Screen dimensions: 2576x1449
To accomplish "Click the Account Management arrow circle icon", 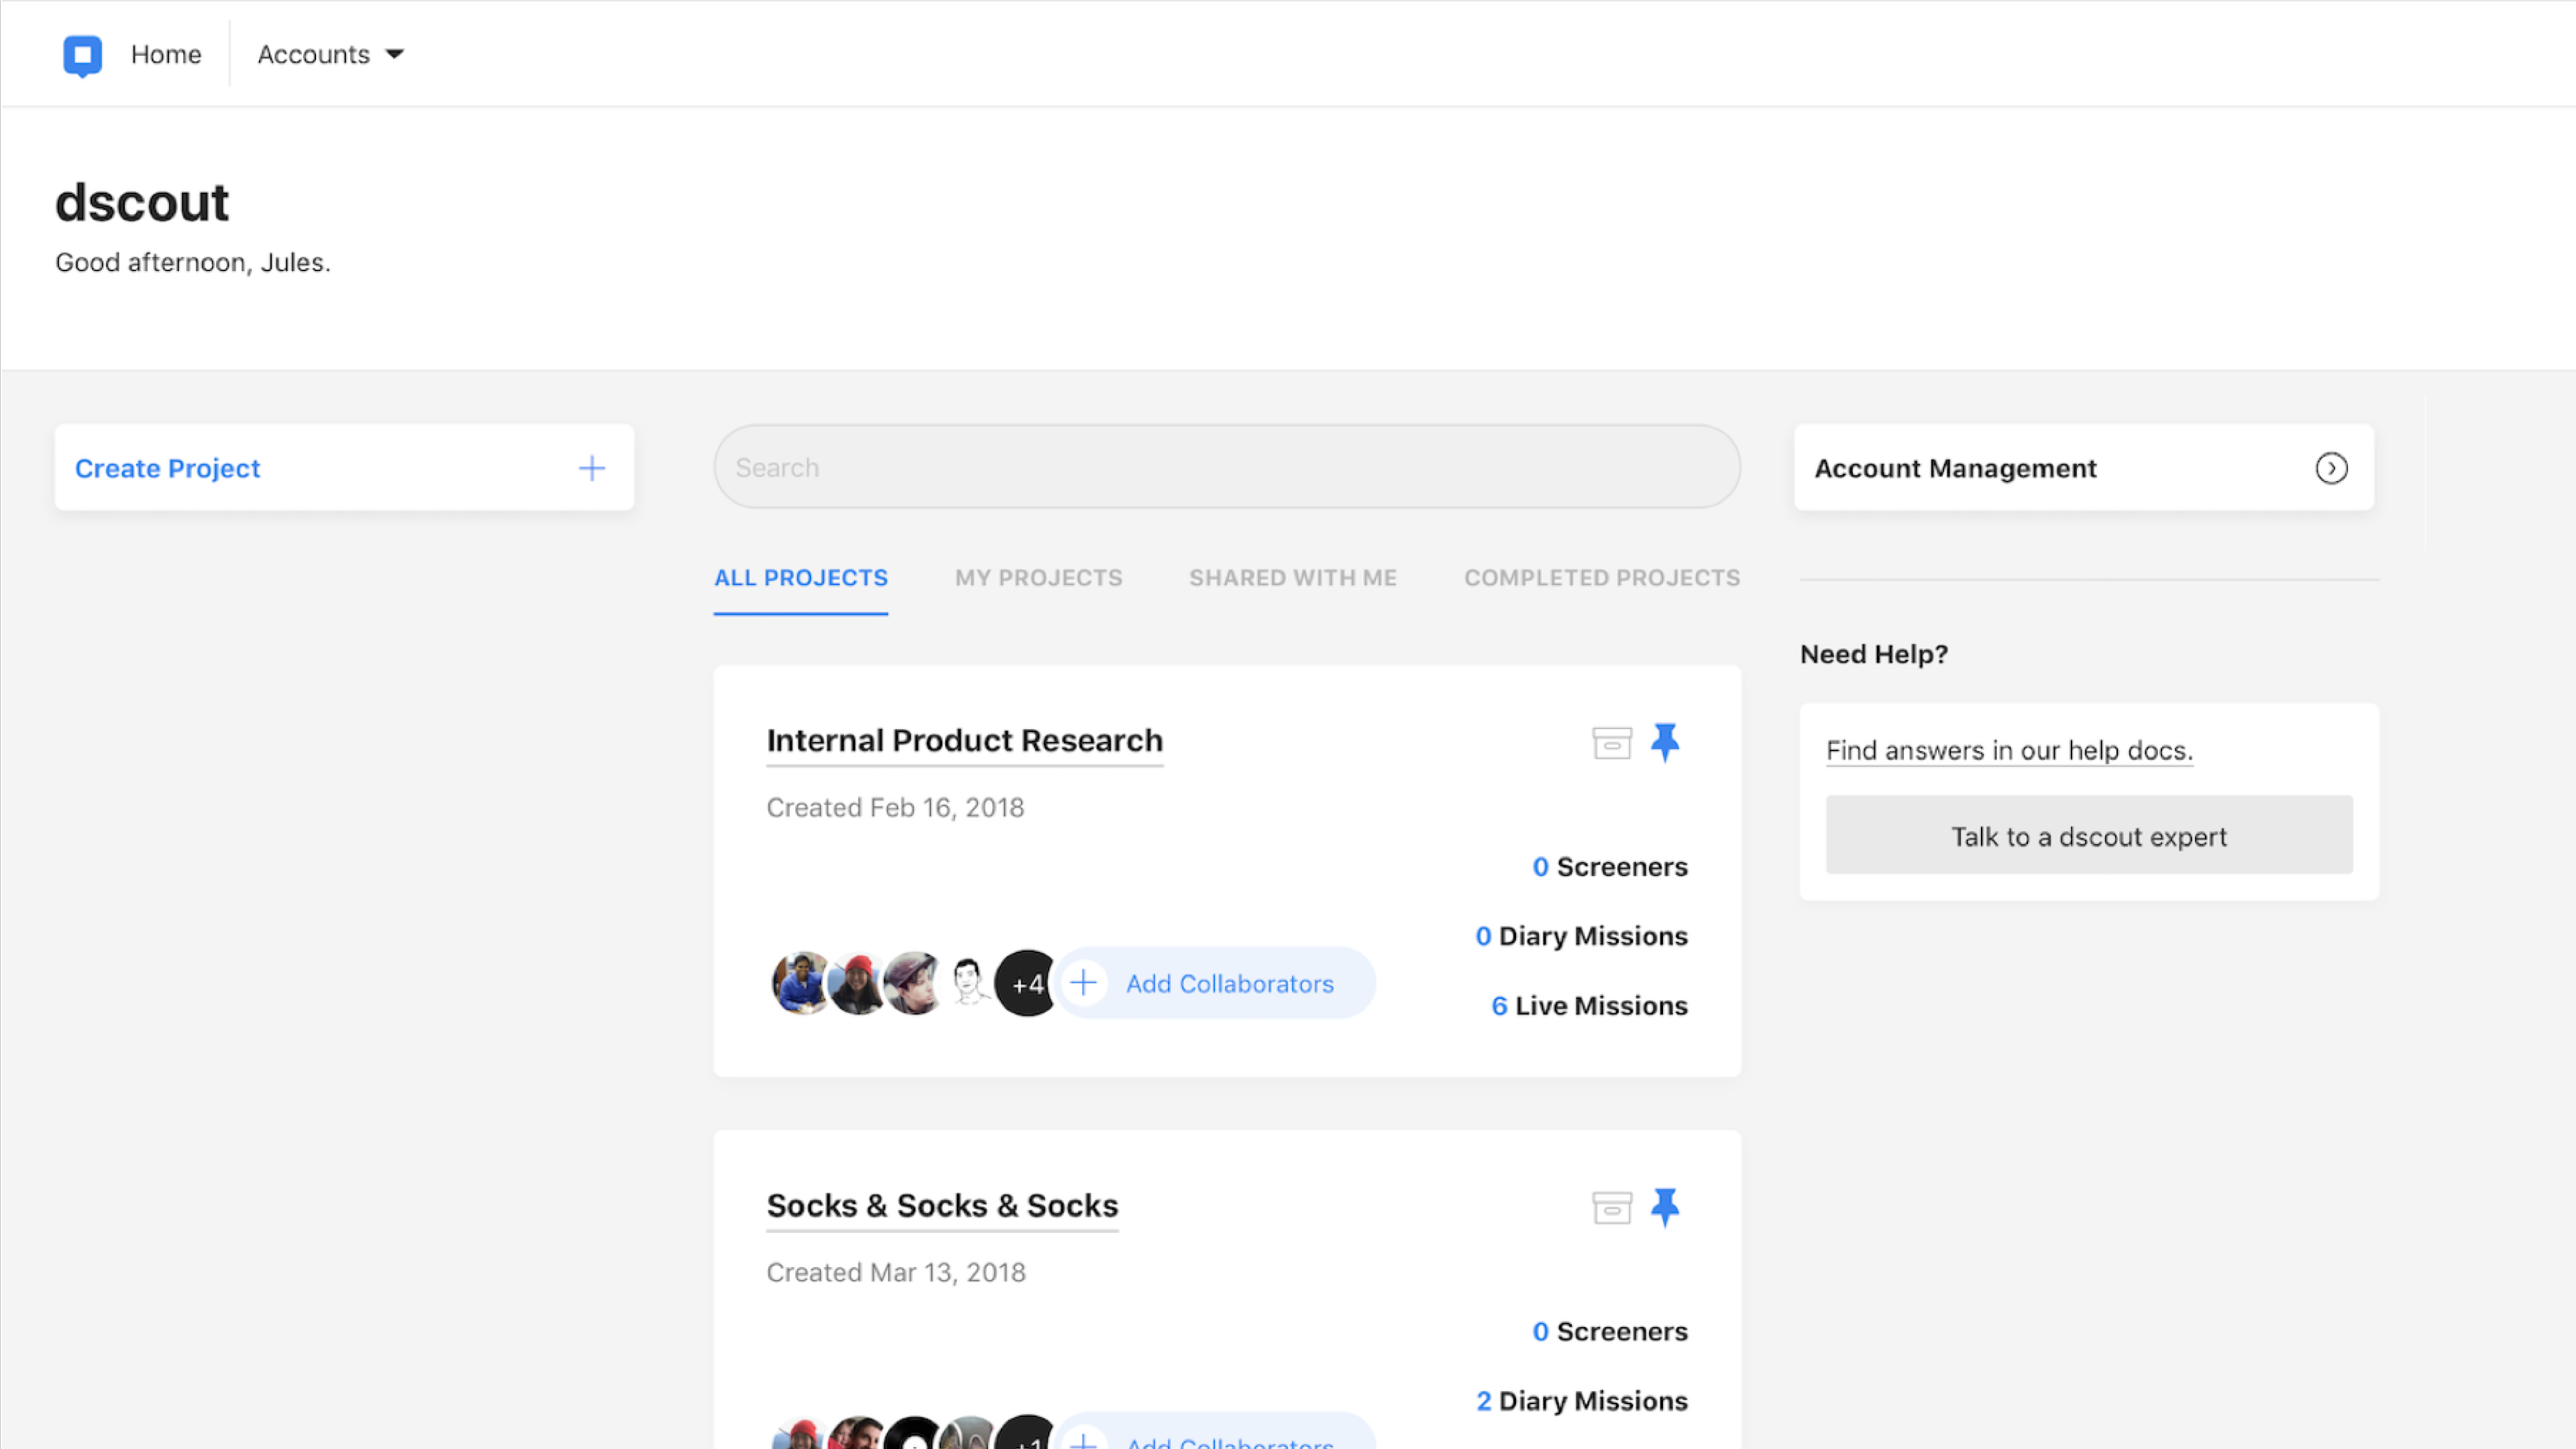I will [2331, 468].
